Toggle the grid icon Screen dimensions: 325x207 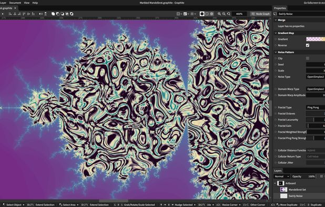(x=192, y=14)
